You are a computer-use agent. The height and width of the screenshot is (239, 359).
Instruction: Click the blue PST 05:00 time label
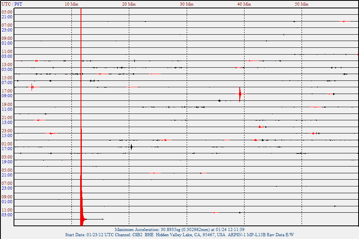[x=7, y=69]
